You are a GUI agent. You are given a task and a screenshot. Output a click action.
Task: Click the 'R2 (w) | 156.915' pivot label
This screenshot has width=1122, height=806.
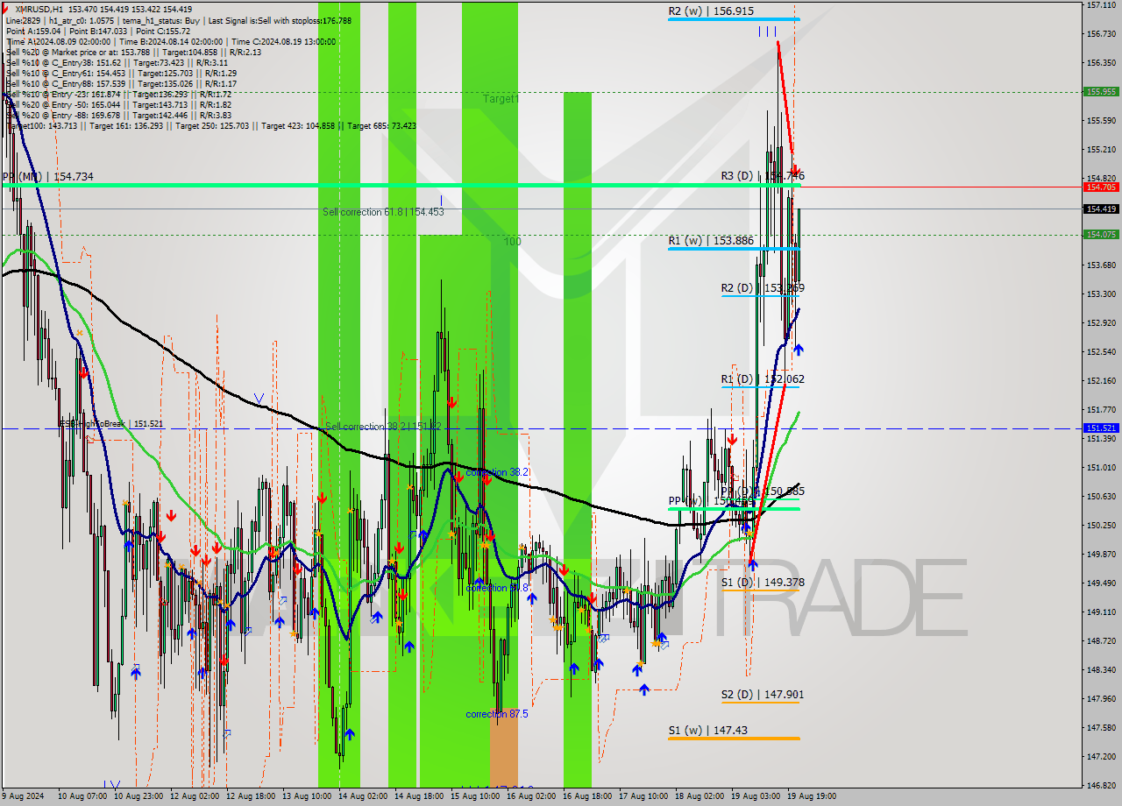point(711,11)
